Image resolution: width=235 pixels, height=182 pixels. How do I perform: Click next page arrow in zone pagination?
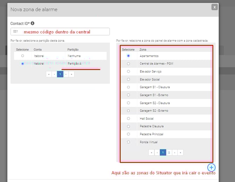(x=175, y=153)
